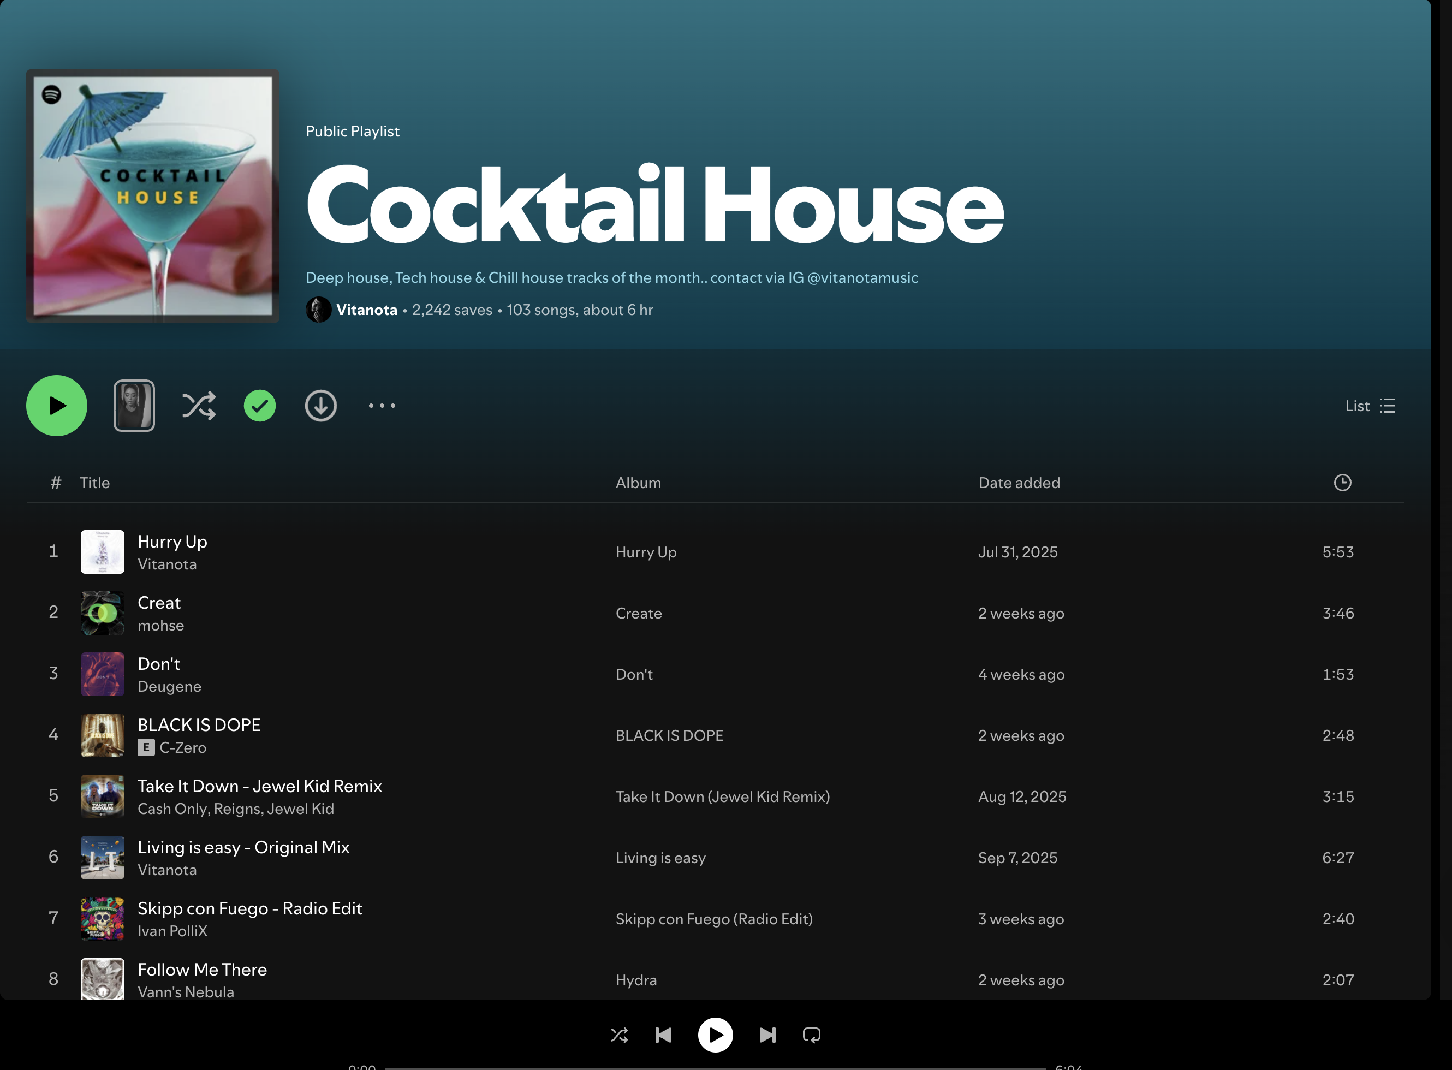
Task: Skip to previous track in player bar
Action: click(663, 1035)
